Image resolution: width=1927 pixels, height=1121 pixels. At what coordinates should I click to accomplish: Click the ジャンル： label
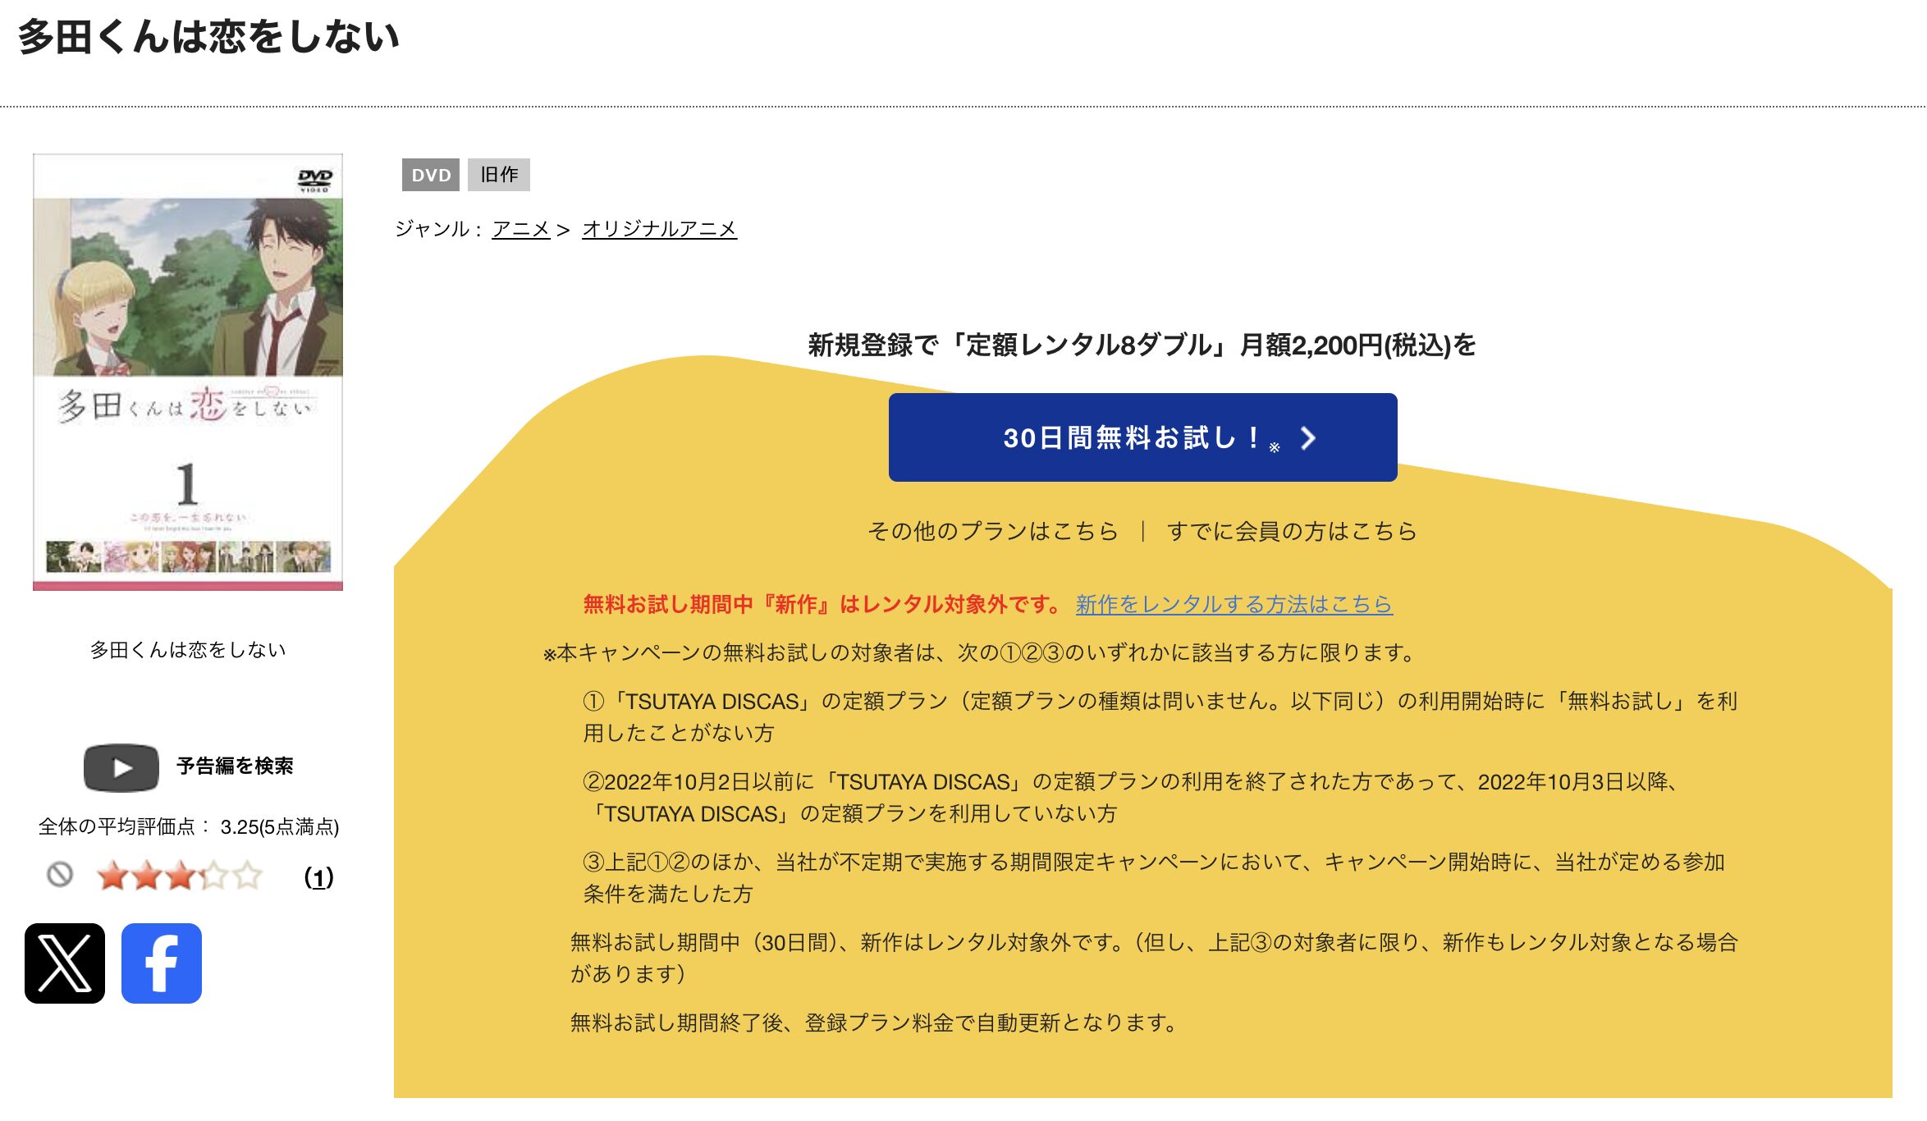(x=438, y=229)
